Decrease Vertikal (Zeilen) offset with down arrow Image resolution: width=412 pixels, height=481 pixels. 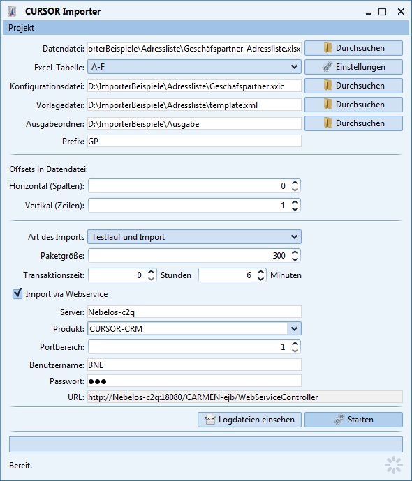click(295, 209)
